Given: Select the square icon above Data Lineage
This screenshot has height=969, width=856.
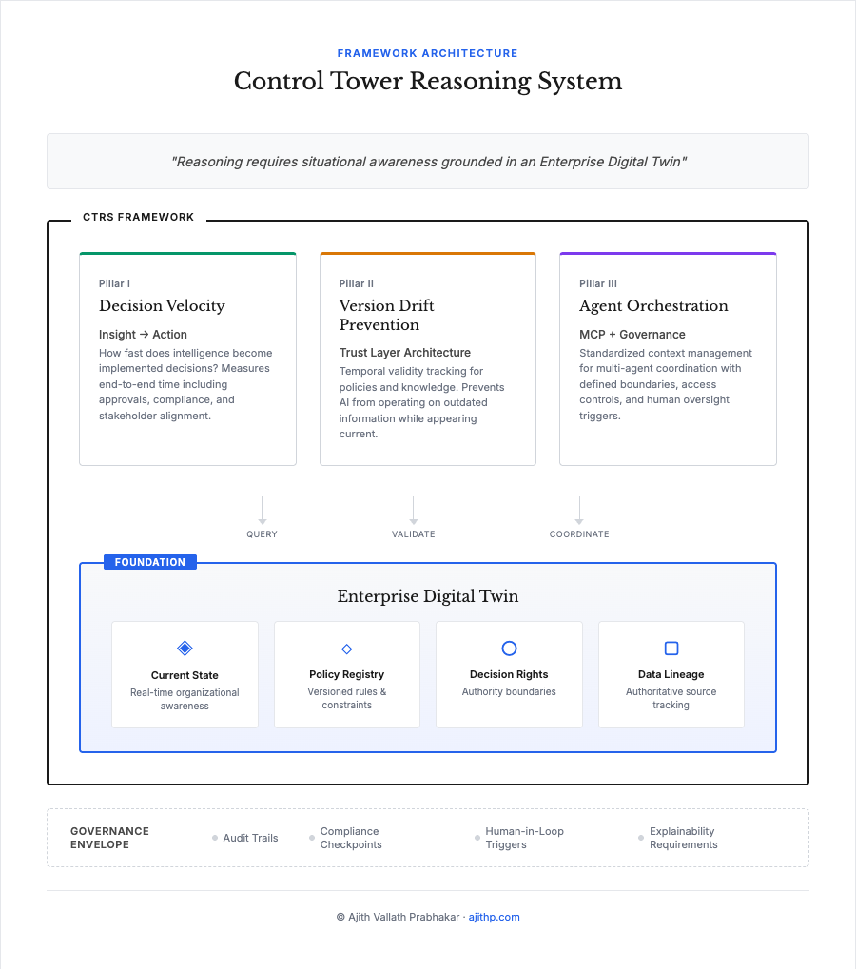Looking at the screenshot, I should coord(671,647).
